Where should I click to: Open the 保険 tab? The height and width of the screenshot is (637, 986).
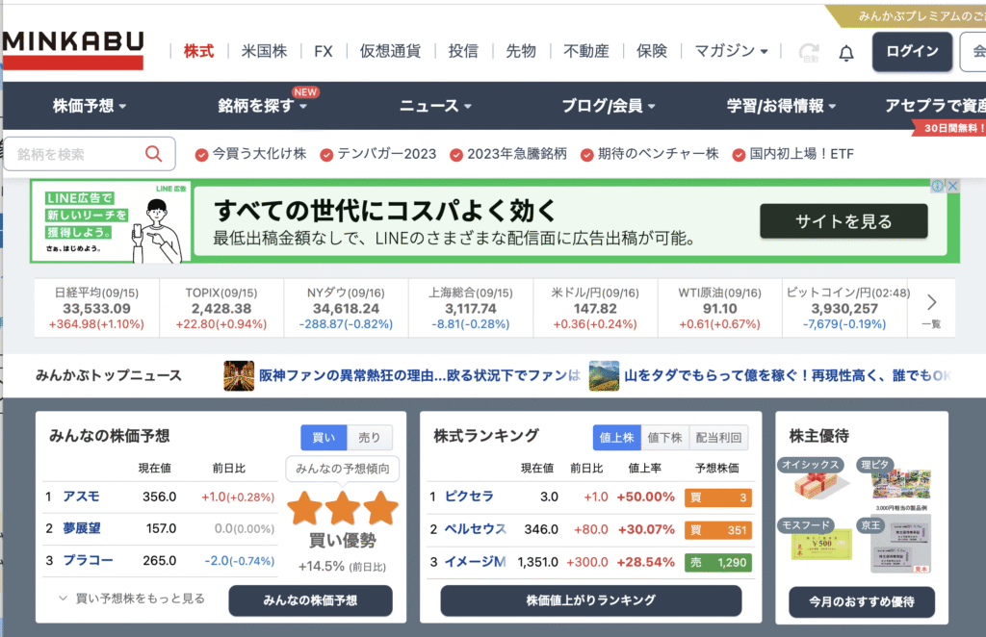pos(652,51)
